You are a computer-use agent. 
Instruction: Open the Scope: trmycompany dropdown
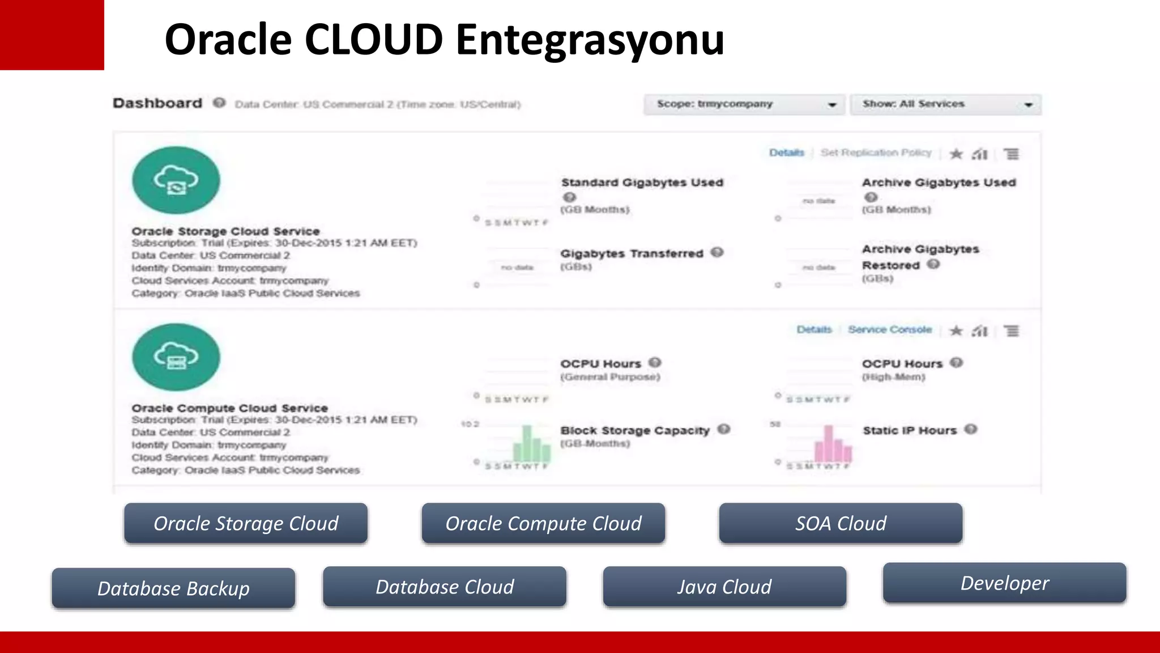click(744, 104)
